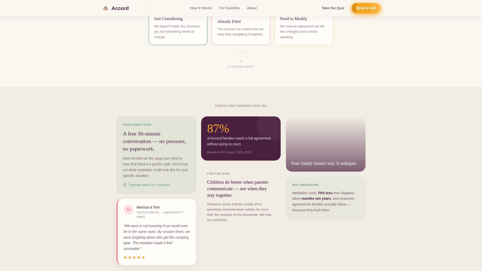Click the middle carousel dot indicator
The height and width of the screenshot is (271, 482).
pos(241,52)
